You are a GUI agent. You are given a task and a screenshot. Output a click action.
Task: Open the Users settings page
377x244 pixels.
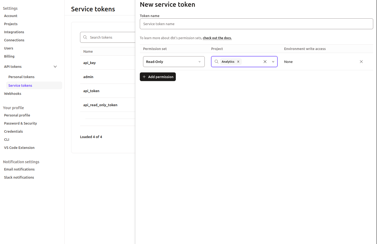(8, 48)
